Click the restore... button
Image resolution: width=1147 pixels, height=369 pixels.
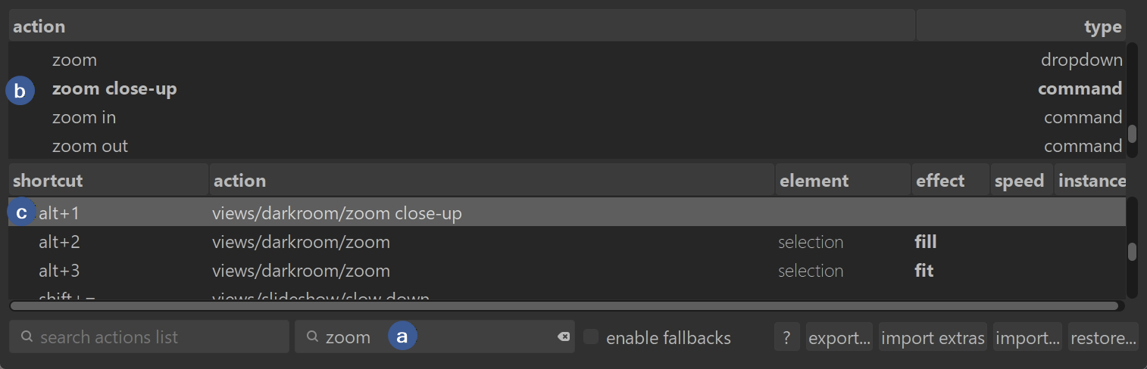pyautogui.click(x=1102, y=337)
